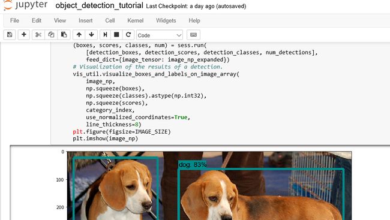Viewport: 390px width, 220px height.
Task: Click use_normalized_coordinates=True code line
Action: [138, 117]
